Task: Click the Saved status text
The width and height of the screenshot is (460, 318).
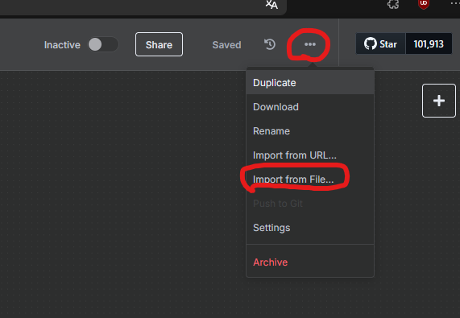Action: 226,45
